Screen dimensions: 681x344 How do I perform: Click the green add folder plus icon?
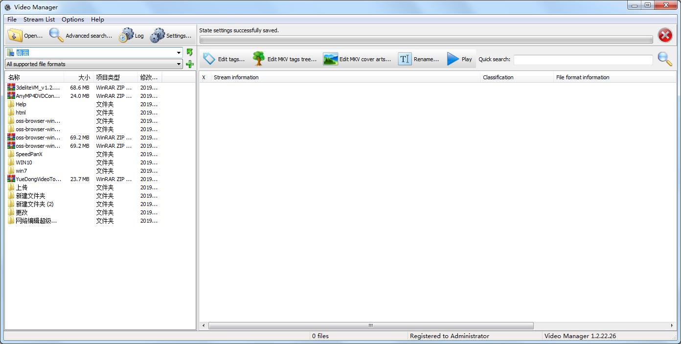coord(190,64)
